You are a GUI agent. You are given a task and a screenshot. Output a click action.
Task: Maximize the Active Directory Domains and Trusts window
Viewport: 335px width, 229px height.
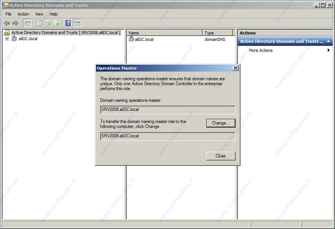323,5
